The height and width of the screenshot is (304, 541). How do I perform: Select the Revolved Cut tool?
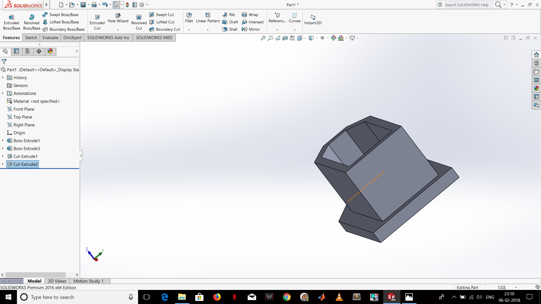point(139,22)
